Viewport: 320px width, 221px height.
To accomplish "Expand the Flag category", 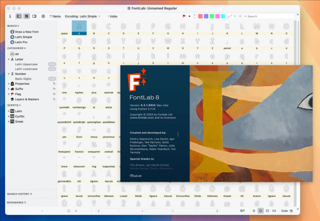I will (9, 94).
